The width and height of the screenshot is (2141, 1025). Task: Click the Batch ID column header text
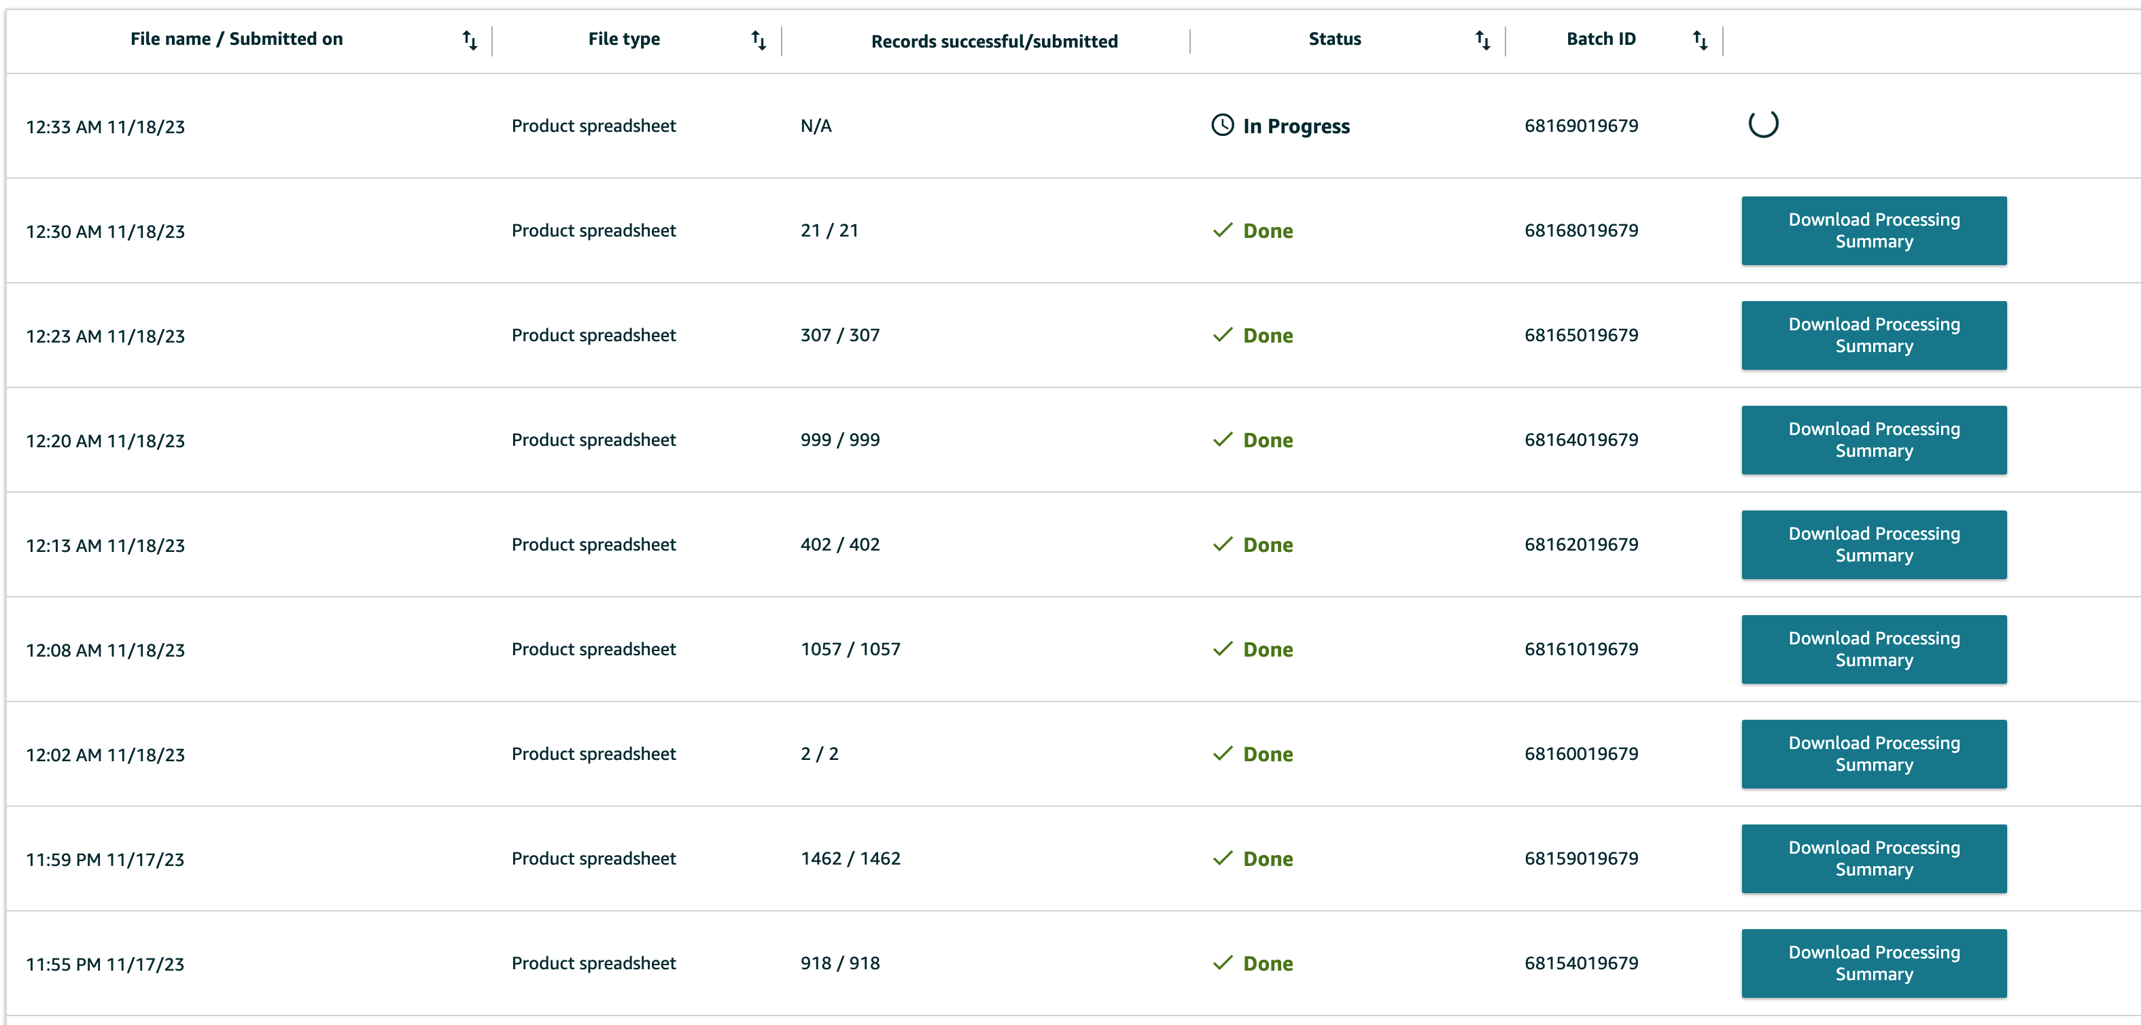tap(1601, 39)
